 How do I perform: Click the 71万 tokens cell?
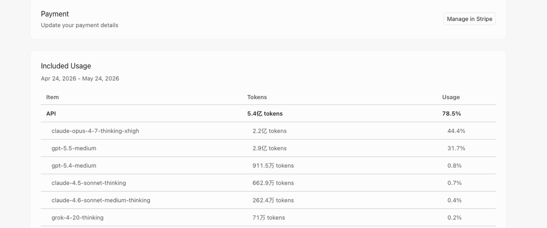[269, 218]
